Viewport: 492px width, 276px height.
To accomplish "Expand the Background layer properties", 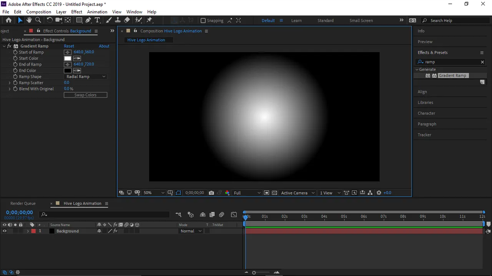I will coord(28,231).
